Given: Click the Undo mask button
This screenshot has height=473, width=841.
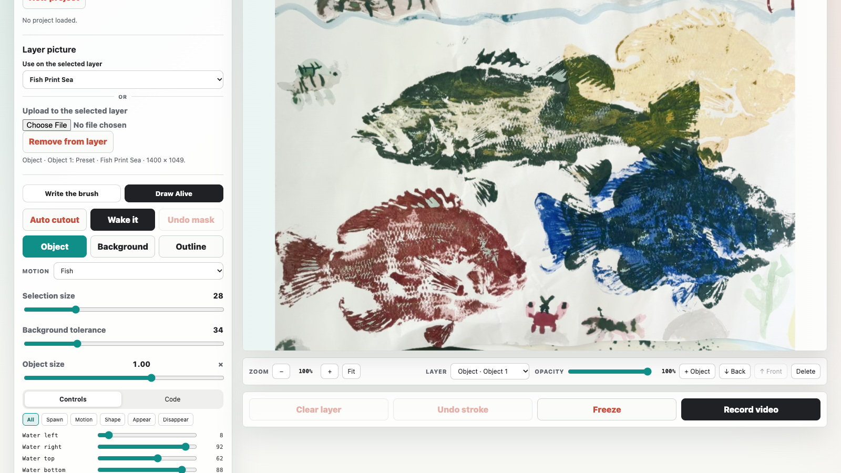Looking at the screenshot, I should 191,220.
